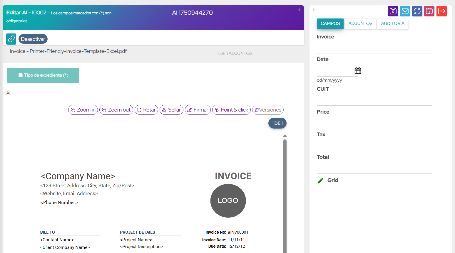Viewport: 455px width, 253px height.
Task: Click the red exit arrow icon
Action: pos(441,11)
